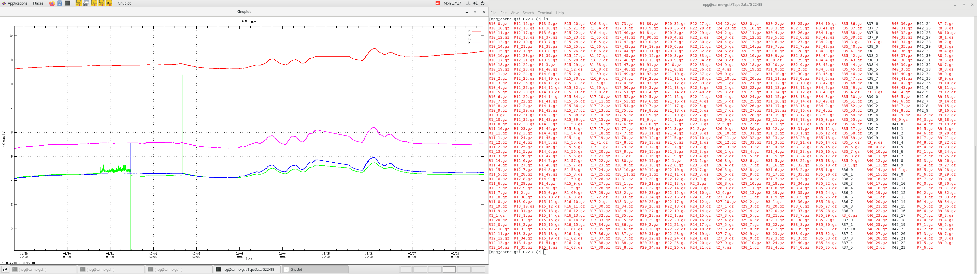Select the first workspace in switcher
This screenshot has width=977, height=274.
pyautogui.click(x=406, y=269)
